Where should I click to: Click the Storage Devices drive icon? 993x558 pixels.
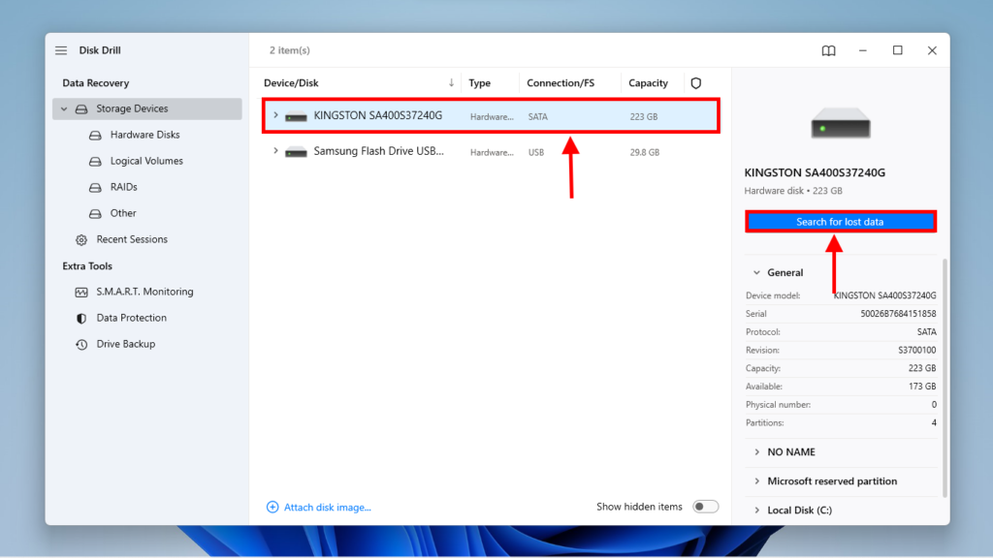pyautogui.click(x=82, y=108)
